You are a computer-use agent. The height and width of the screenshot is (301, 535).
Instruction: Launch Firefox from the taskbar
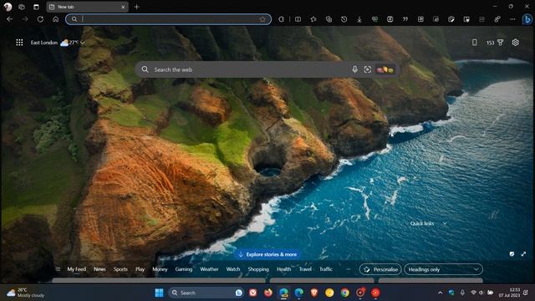pyautogui.click(x=268, y=293)
